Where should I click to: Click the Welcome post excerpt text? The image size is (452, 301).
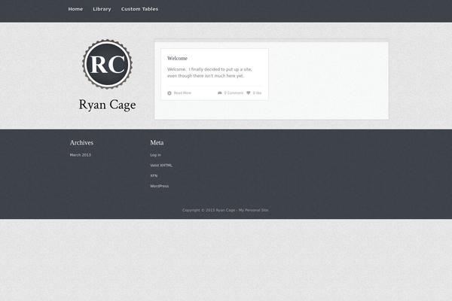pyautogui.click(x=209, y=72)
